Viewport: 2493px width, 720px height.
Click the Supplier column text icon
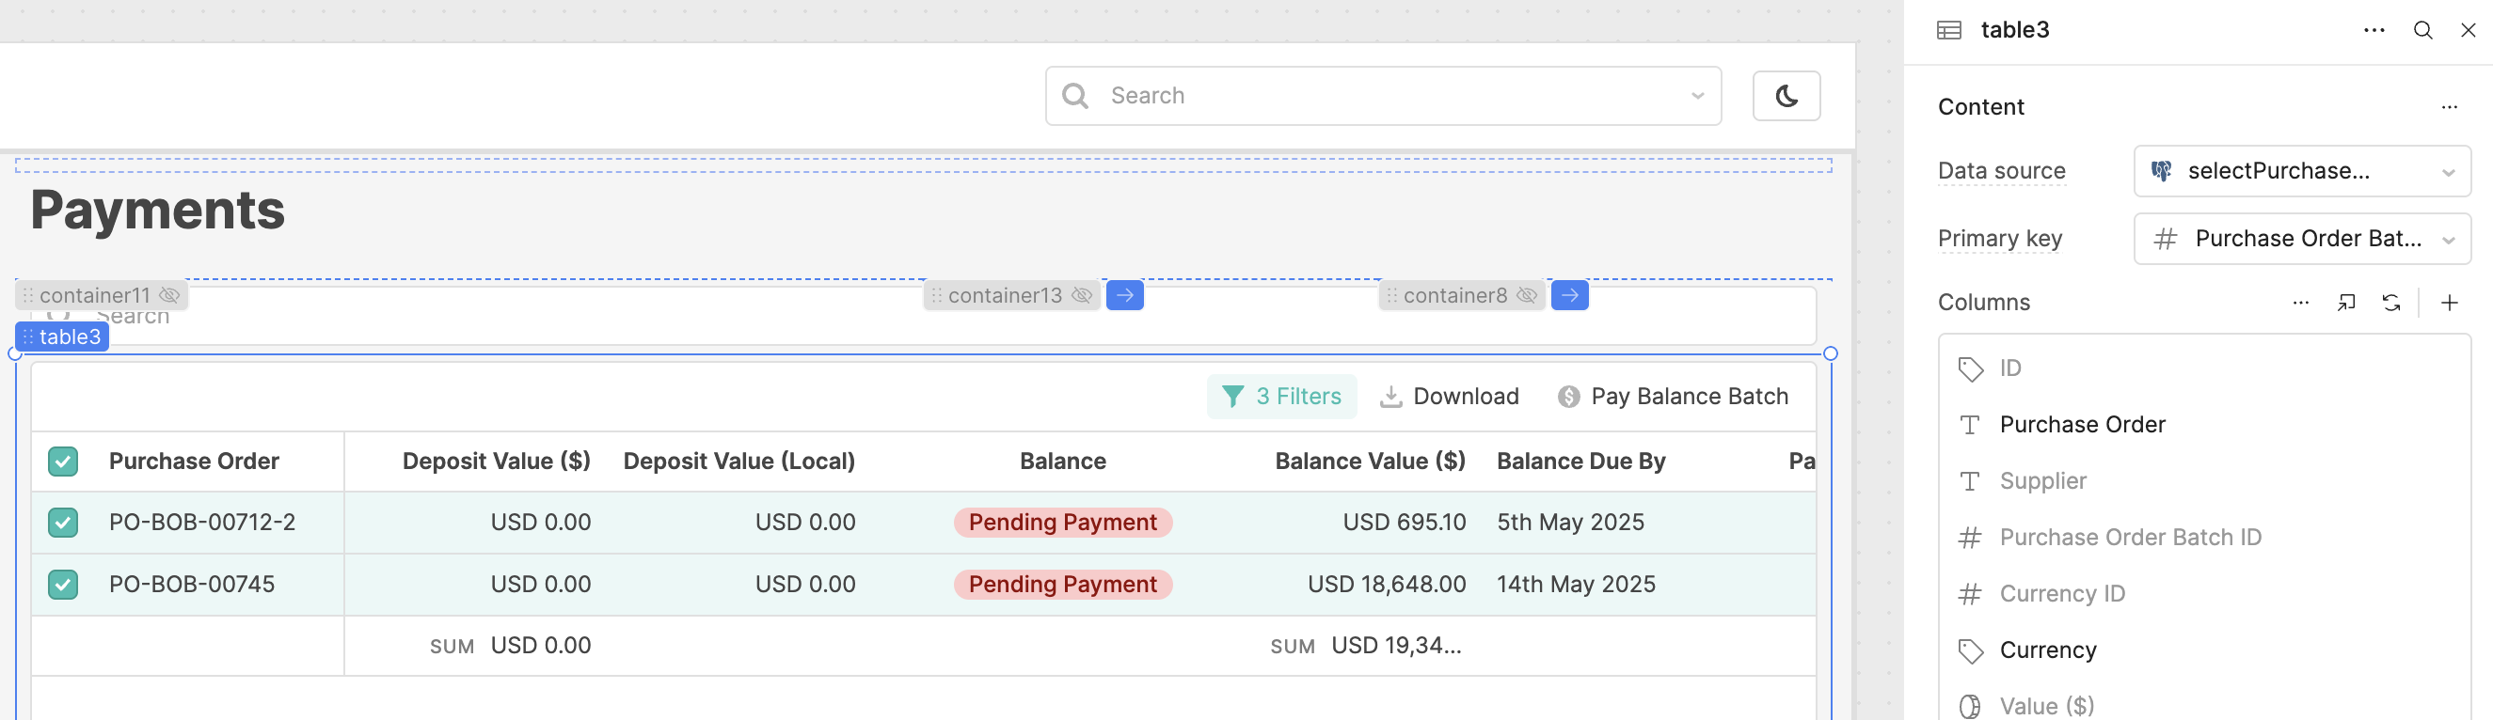coord(1969,481)
